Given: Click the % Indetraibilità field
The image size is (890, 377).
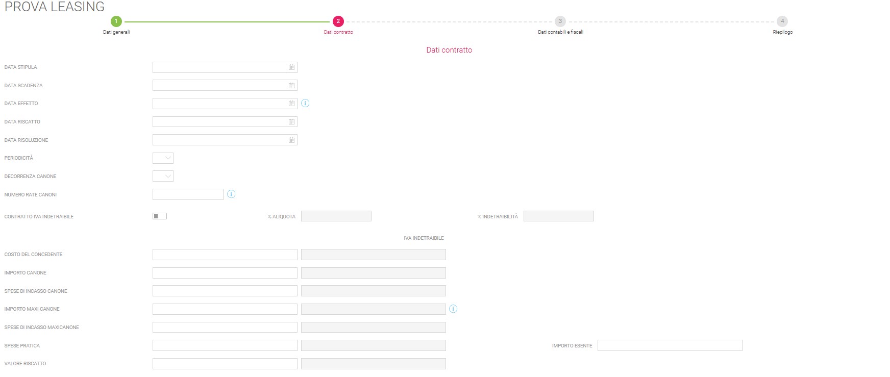Looking at the screenshot, I should [559, 216].
